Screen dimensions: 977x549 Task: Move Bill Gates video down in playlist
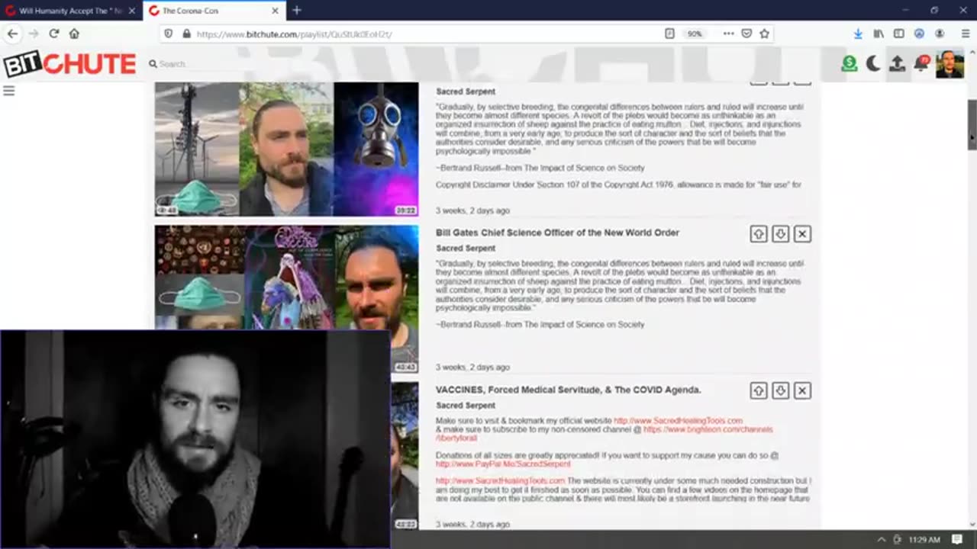(780, 234)
